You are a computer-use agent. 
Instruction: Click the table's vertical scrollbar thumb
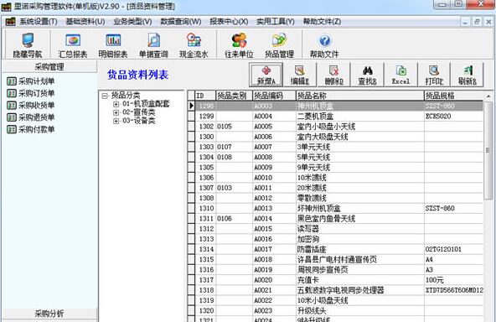[488, 150]
